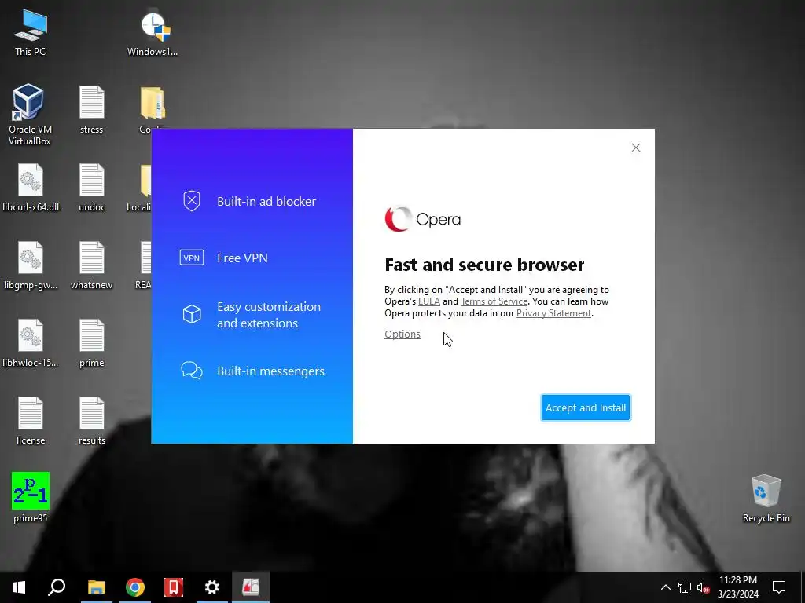Select the Recycle Bin icon
805x603 pixels.
[x=766, y=499]
